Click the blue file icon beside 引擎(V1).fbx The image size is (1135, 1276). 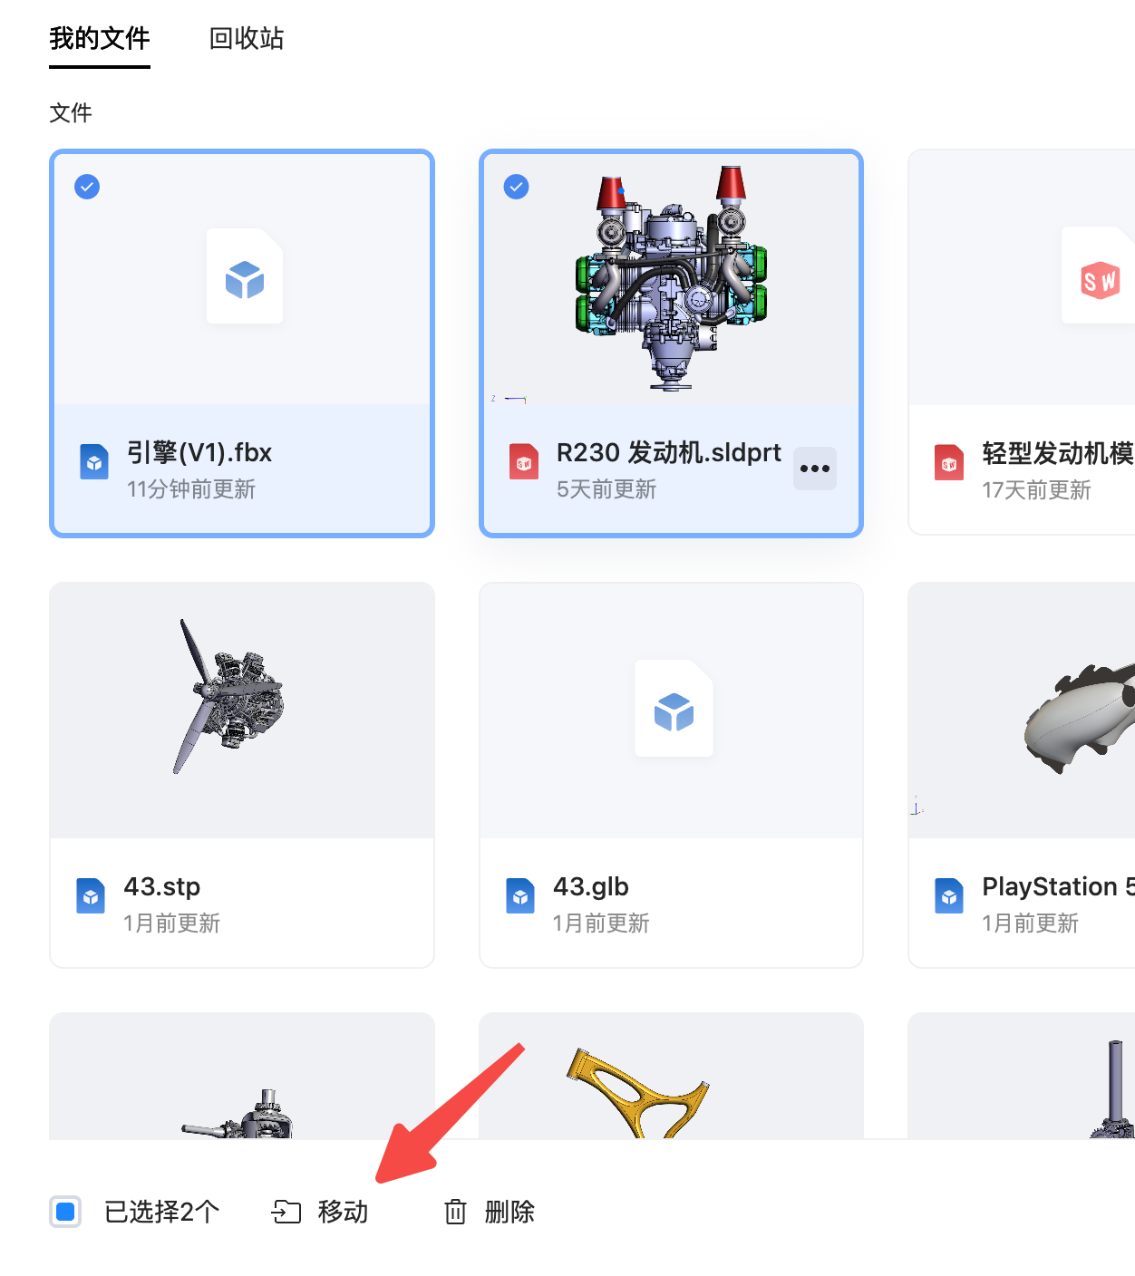coord(94,462)
